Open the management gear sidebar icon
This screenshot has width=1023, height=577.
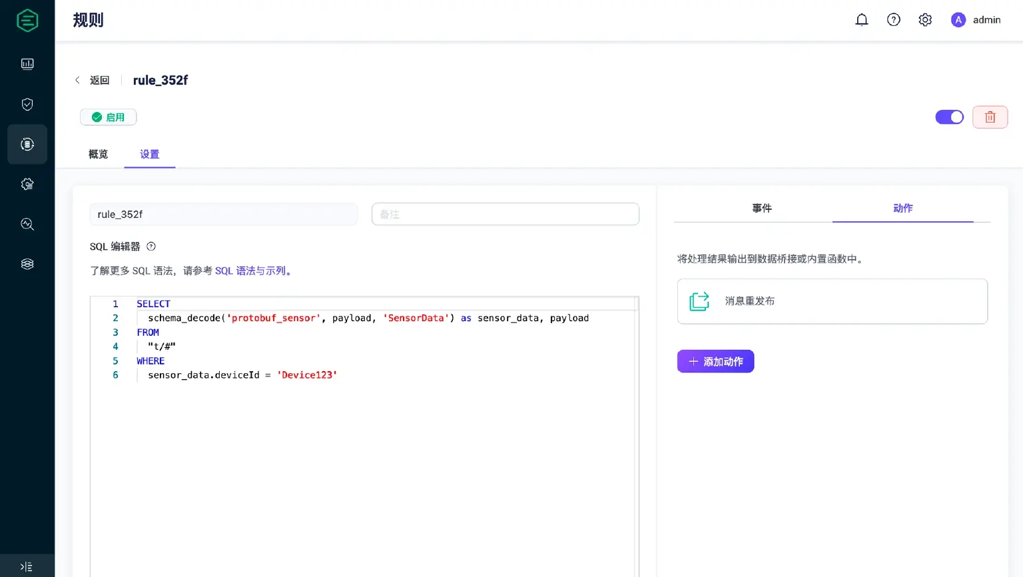[27, 184]
